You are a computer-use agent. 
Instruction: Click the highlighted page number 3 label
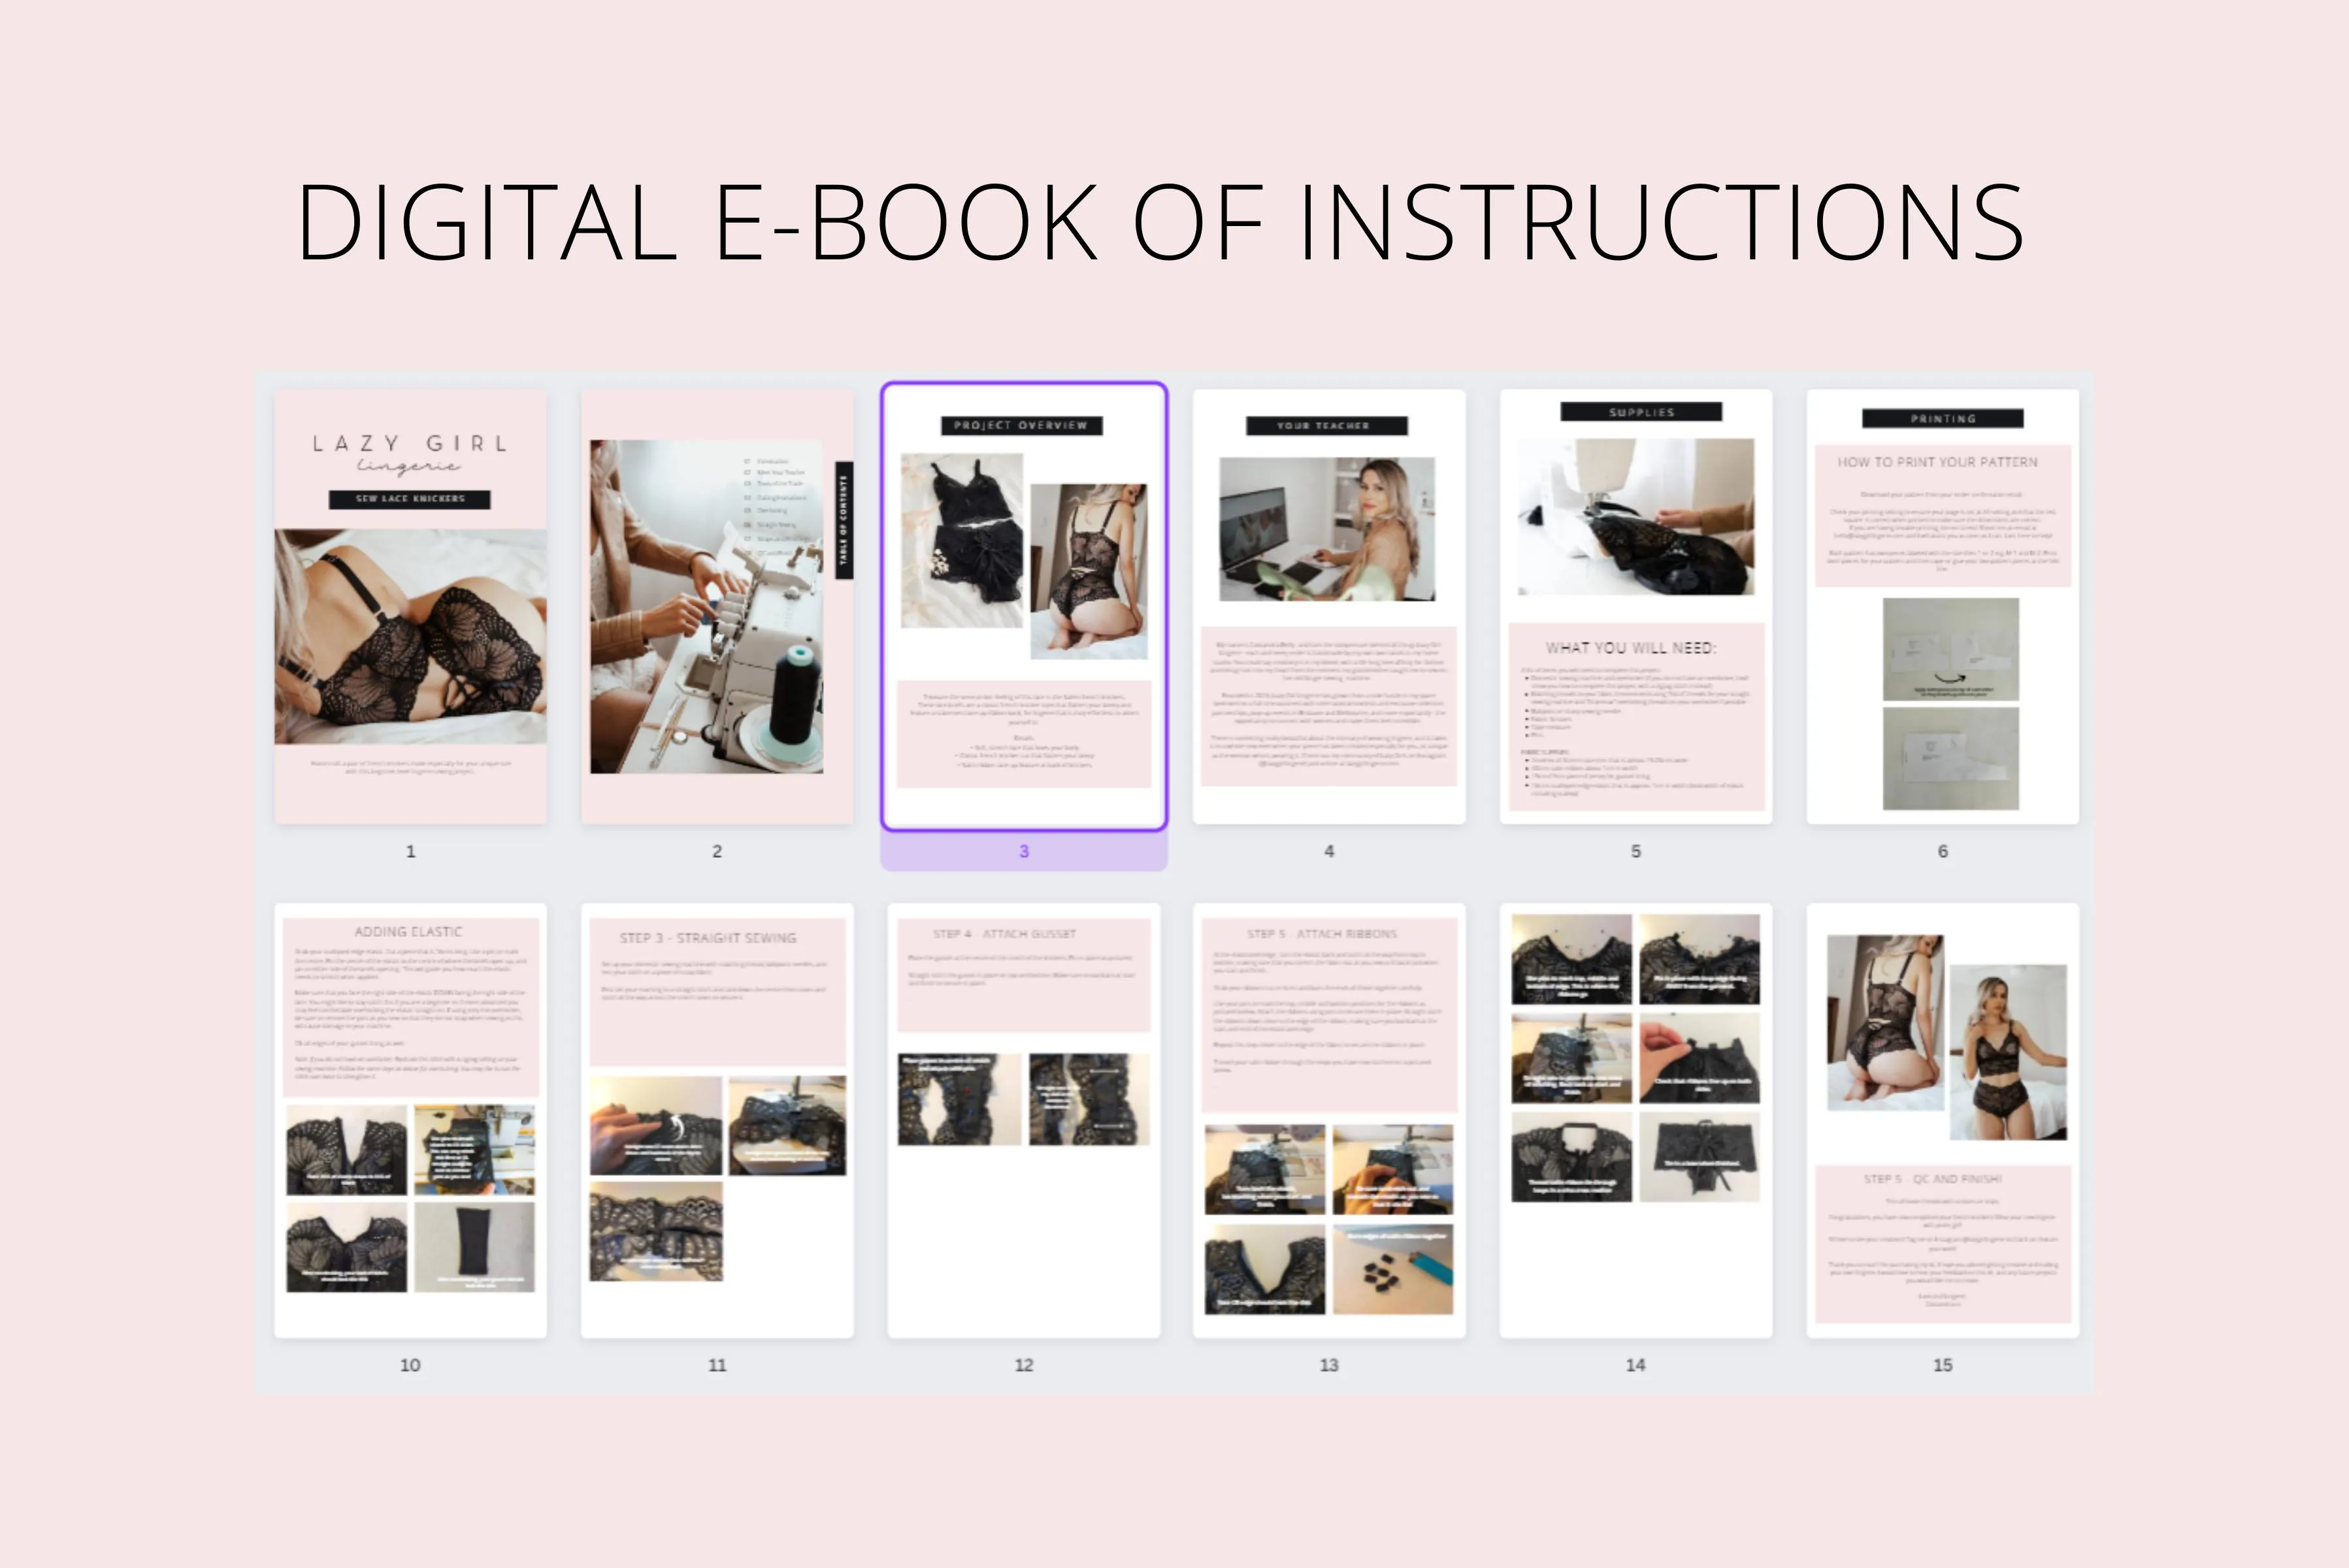[1024, 851]
